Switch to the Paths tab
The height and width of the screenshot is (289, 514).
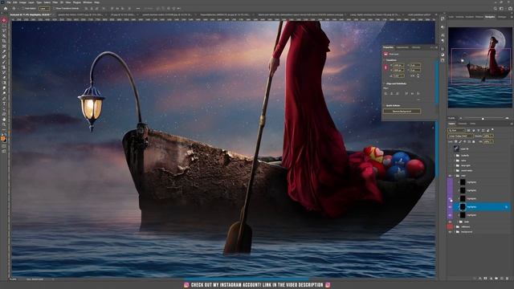pos(472,124)
